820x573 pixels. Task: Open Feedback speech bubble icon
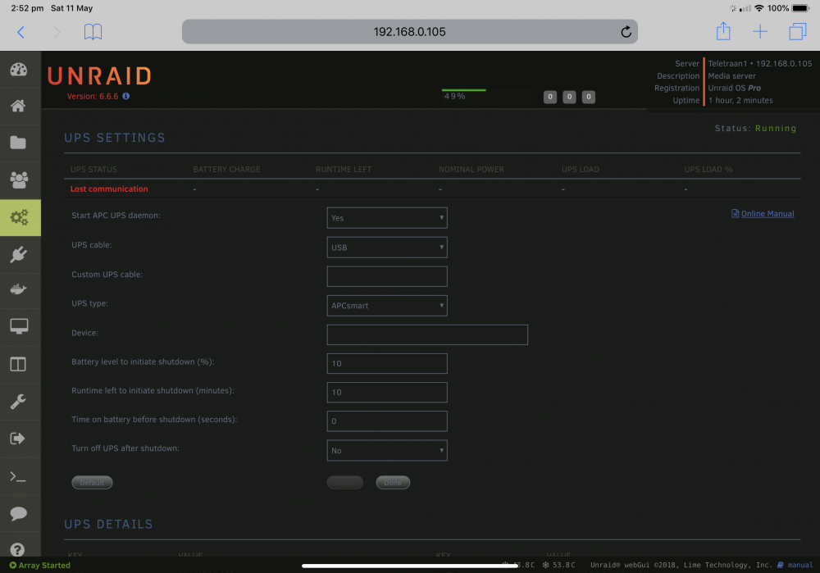click(18, 513)
